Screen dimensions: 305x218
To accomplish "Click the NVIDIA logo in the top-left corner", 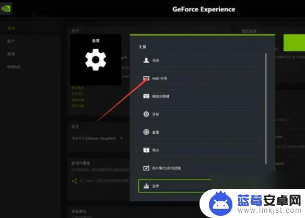I will tap(6, 9).
